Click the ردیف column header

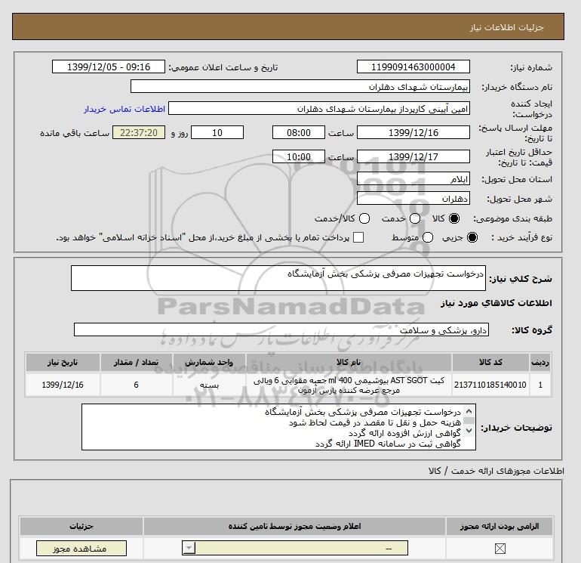click(x=540, y=362)
